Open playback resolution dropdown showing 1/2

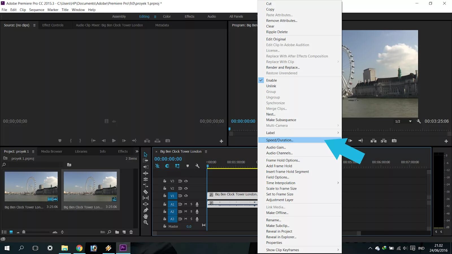pyautogui.click(x=403, y=121)
